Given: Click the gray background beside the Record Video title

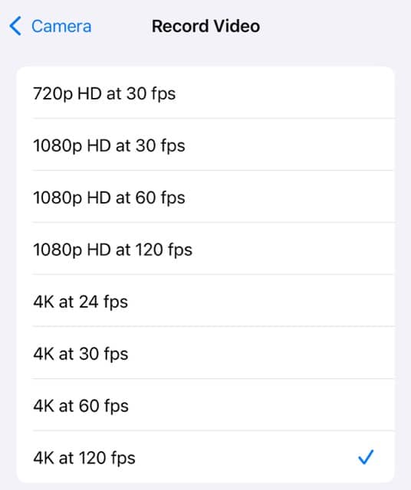Looking at the screenshot, I should coord(335,26).
